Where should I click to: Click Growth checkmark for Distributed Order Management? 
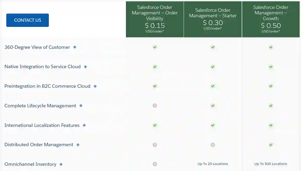click(271, 145)
